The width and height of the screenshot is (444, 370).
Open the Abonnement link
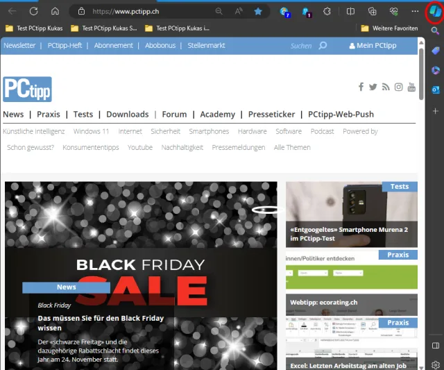pos(113,45)
